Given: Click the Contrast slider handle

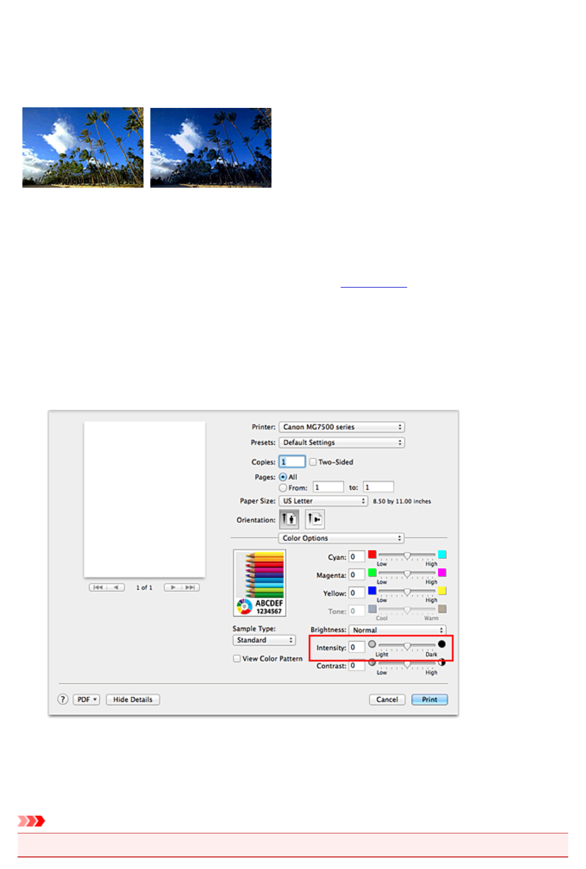Looking at the screenshot, I should [407, 664].
